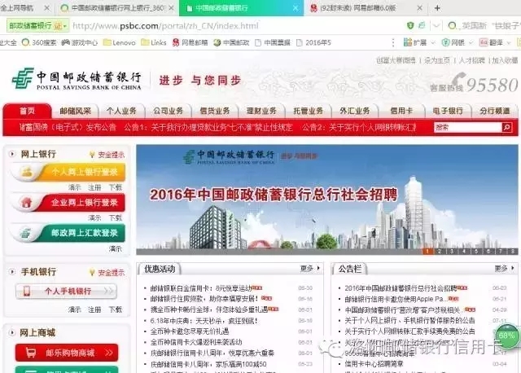521x373 pixels.
Task: Select the 理财业务 navigation tab
Action: pos(261,111)
